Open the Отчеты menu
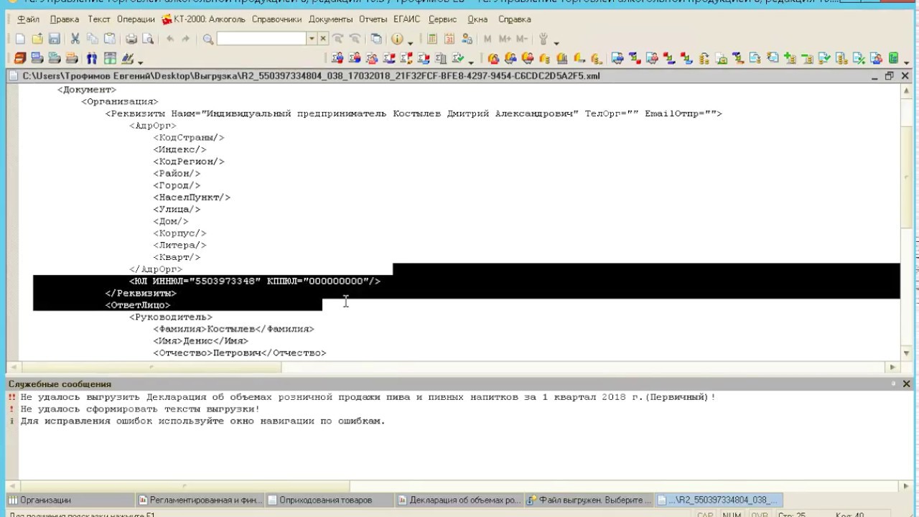The image size is (919, 517). pyautogui.click(x=373, y=19)
